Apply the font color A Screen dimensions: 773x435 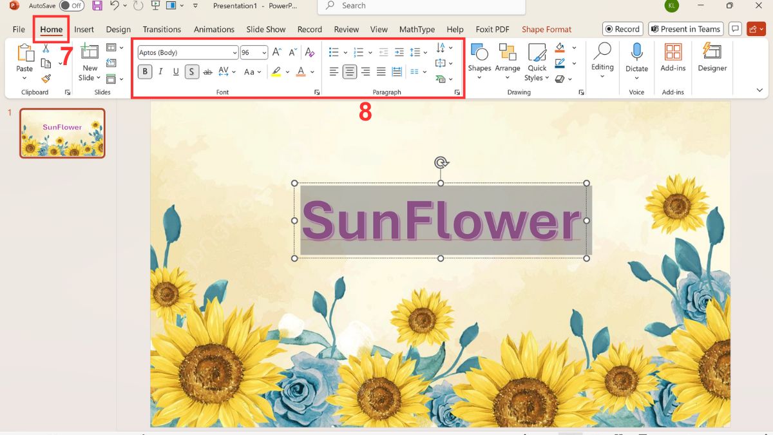click(x=301, y=72)
